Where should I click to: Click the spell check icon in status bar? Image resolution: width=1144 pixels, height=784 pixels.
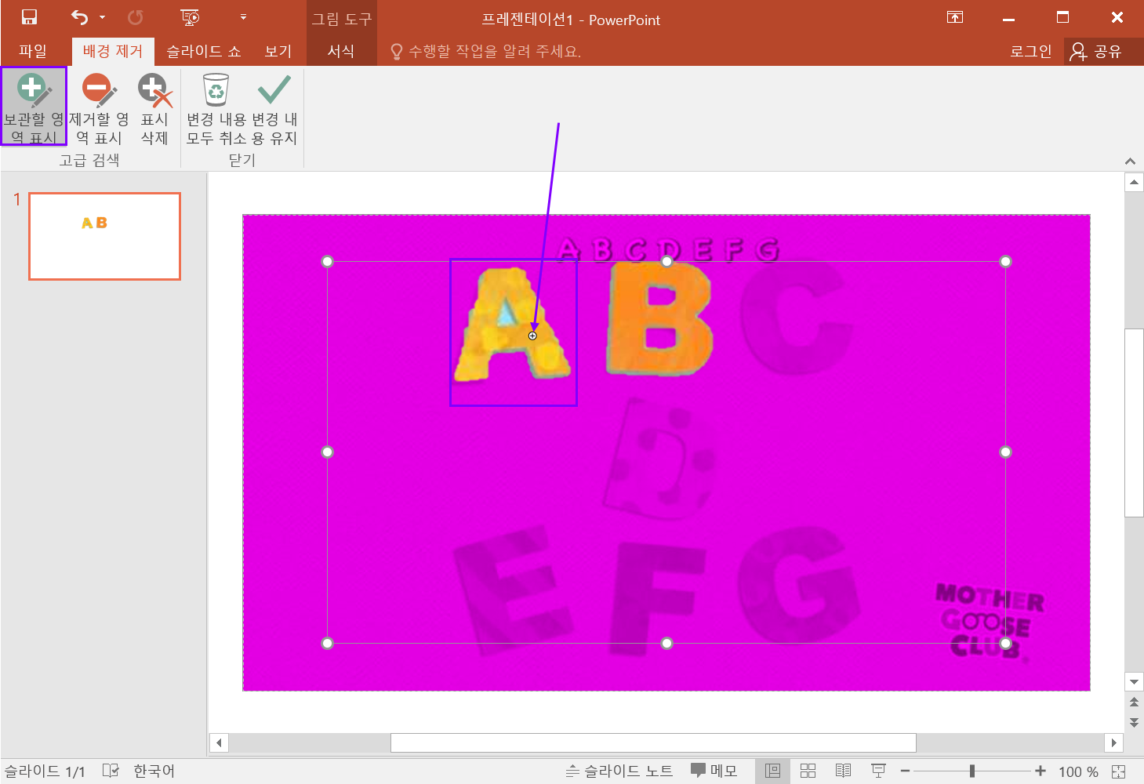111,771
